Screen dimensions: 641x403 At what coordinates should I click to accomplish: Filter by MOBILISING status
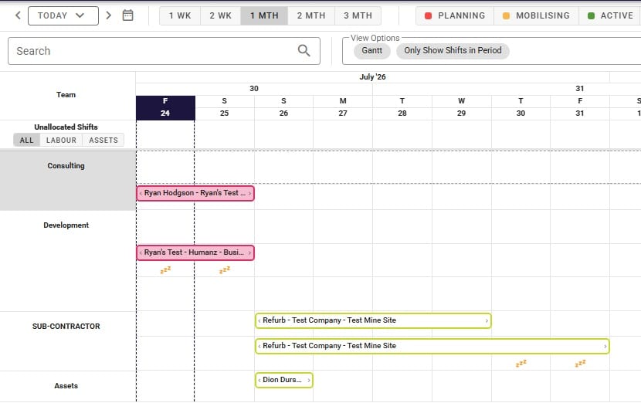(x=536, y=15)
